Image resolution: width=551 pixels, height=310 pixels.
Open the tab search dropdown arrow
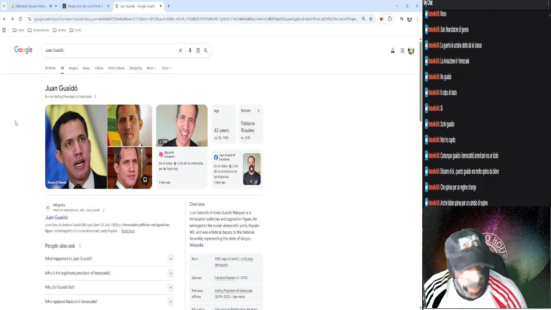[4, 6]
